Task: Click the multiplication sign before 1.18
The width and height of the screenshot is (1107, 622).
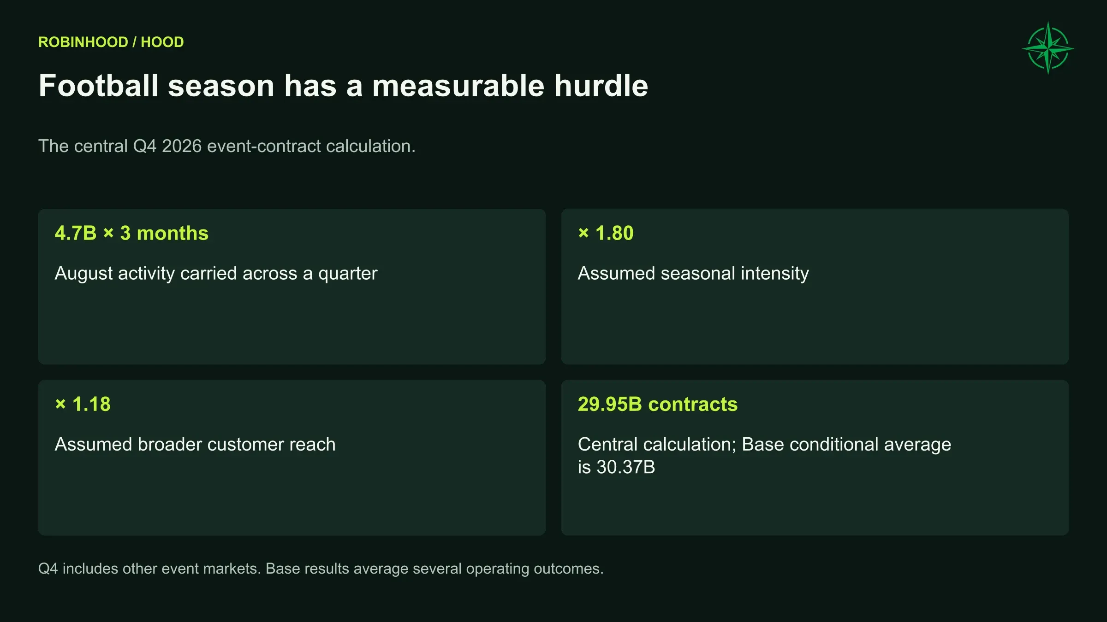Action: point(60,404)
